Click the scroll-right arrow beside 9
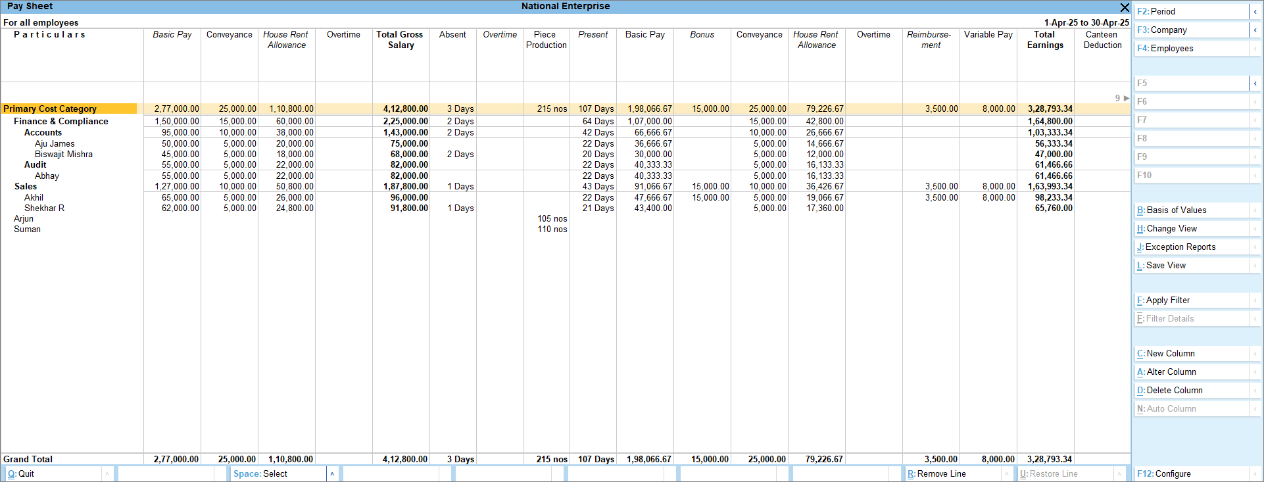 1127,98
